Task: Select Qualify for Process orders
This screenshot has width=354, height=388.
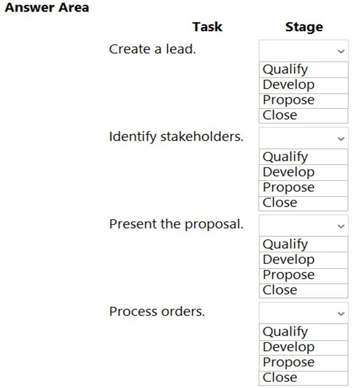Action: pos(303,332)
